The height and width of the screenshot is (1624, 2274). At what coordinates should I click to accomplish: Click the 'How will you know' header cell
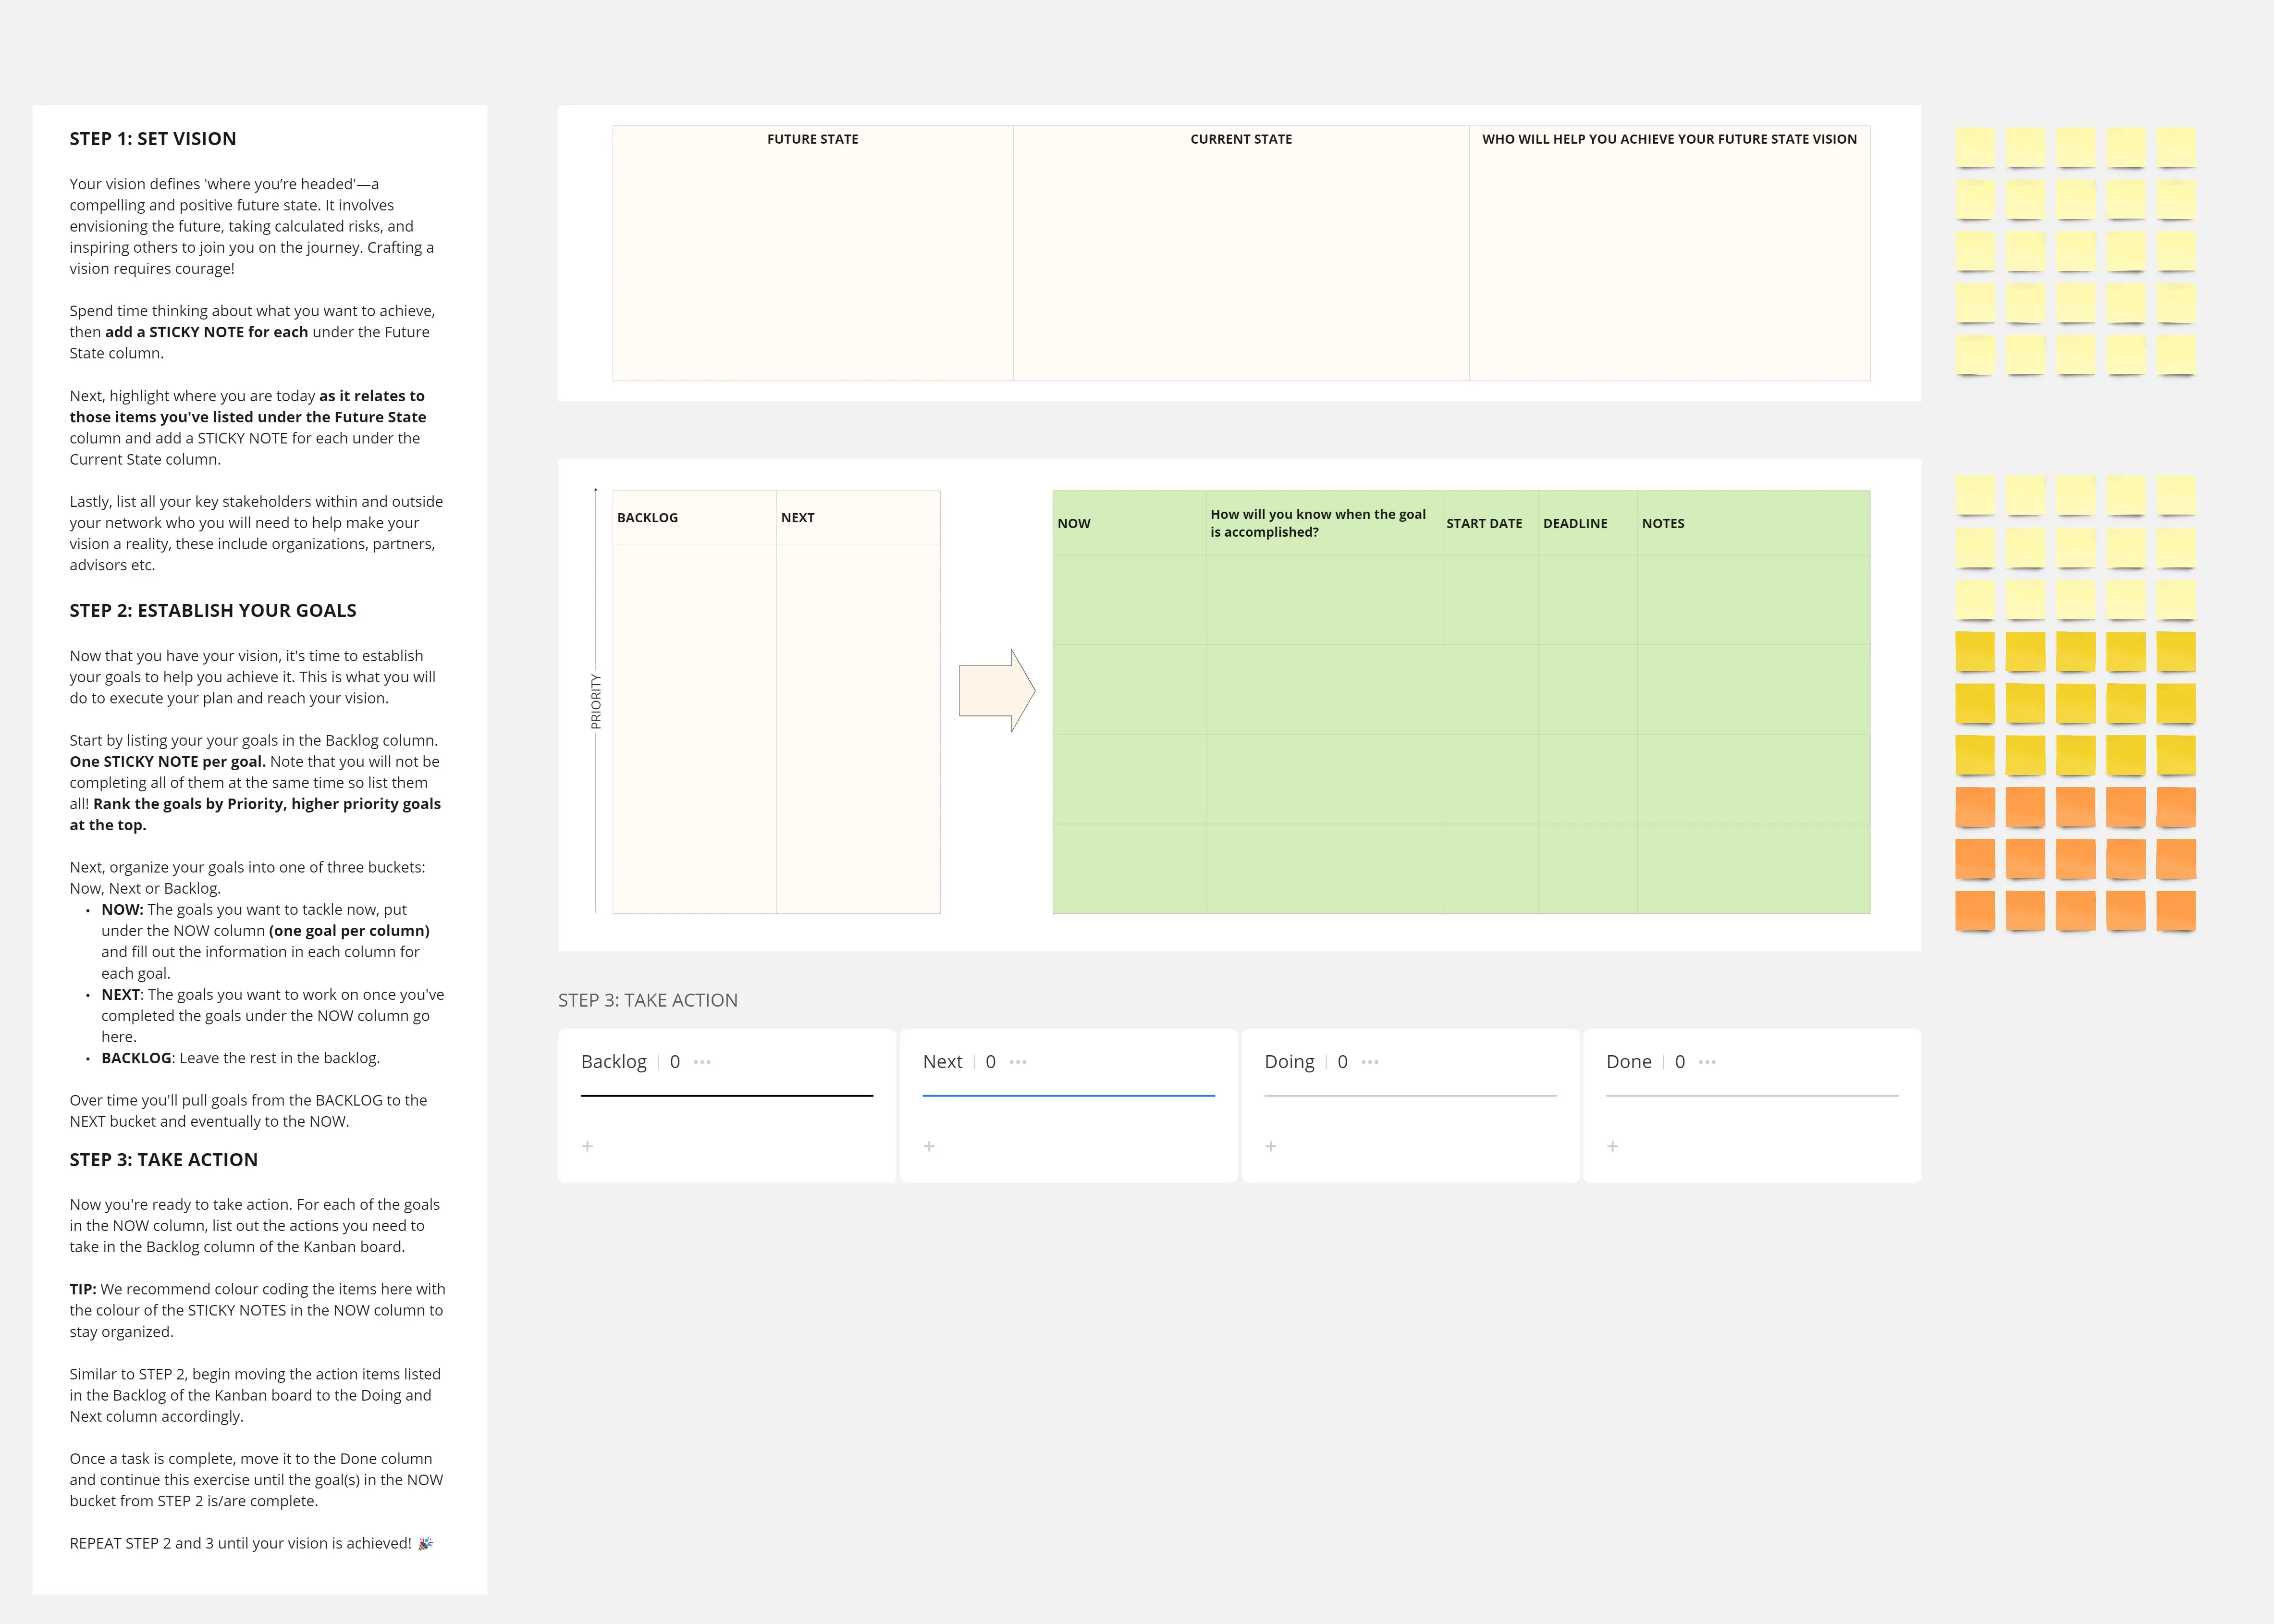[1323, 523]
